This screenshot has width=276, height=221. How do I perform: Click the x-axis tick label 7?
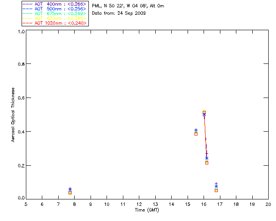tap(58, 204)
